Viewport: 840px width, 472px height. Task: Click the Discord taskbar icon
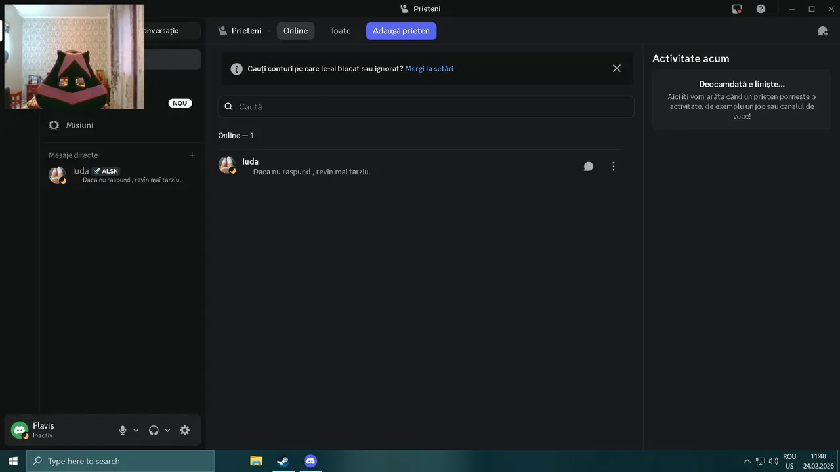tap(310, 461)
